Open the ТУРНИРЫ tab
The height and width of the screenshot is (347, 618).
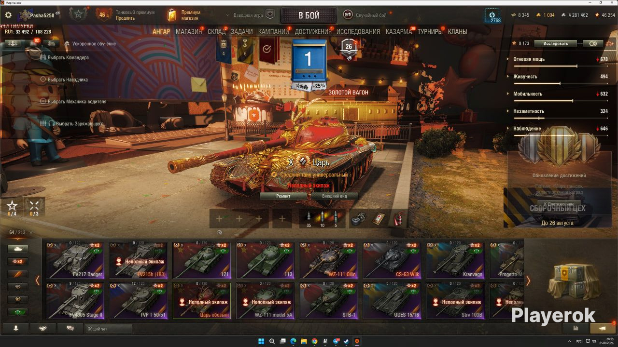click(430, 32)
